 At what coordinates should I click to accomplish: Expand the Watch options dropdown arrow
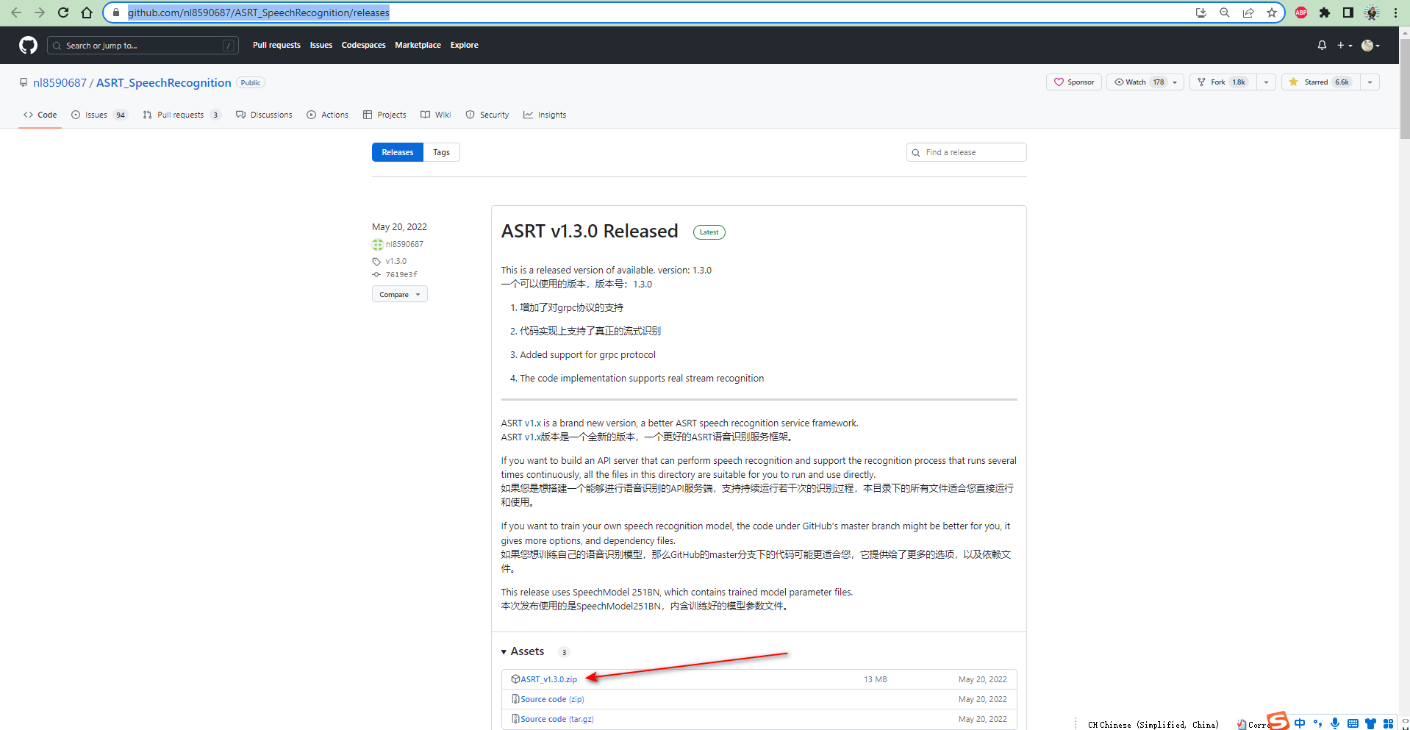coord(1175,82)
